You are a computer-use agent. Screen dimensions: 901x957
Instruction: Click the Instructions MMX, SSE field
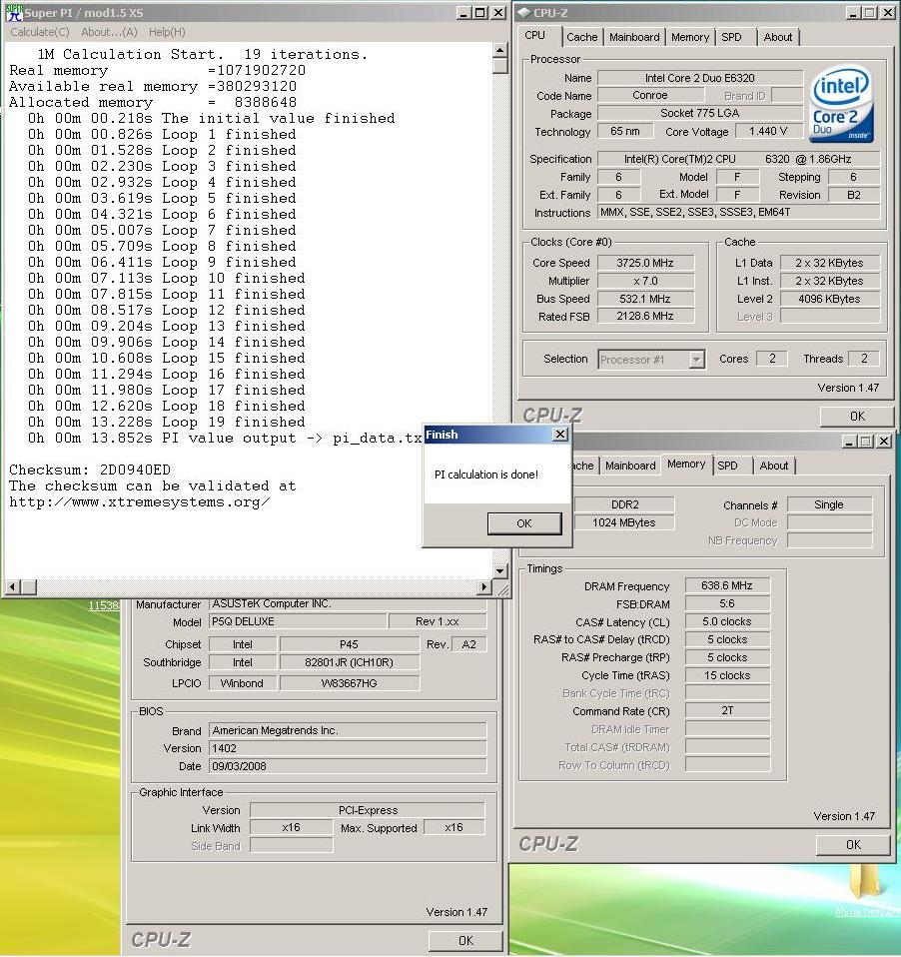pyautogui.click(x=738, y=213)
